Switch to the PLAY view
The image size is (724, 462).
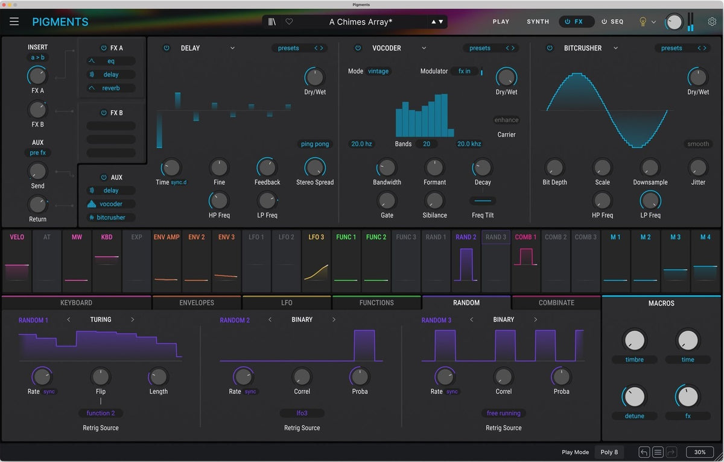point(501,22)
